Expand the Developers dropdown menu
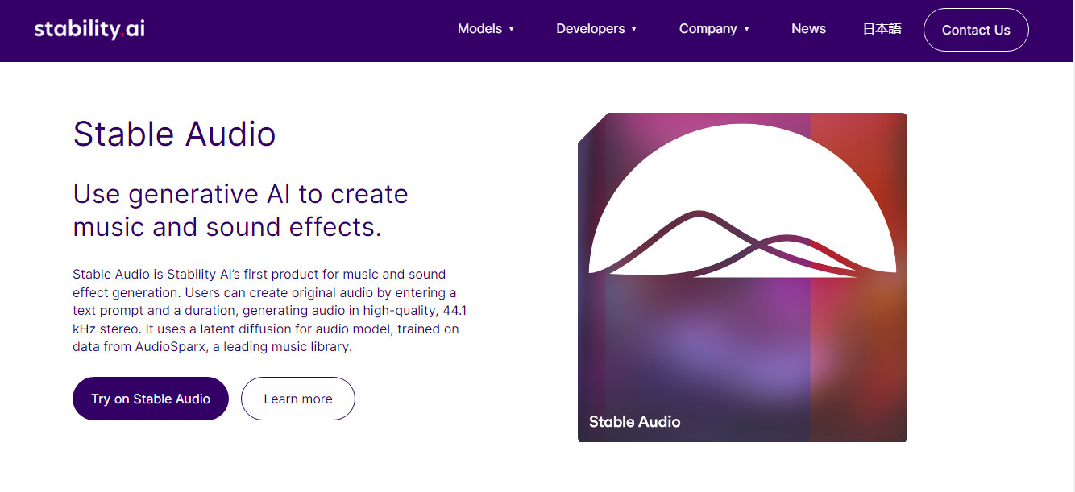 tap(596, 29)
